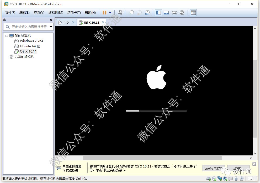Click the CD/DVD drive status icon

(214, 179)
